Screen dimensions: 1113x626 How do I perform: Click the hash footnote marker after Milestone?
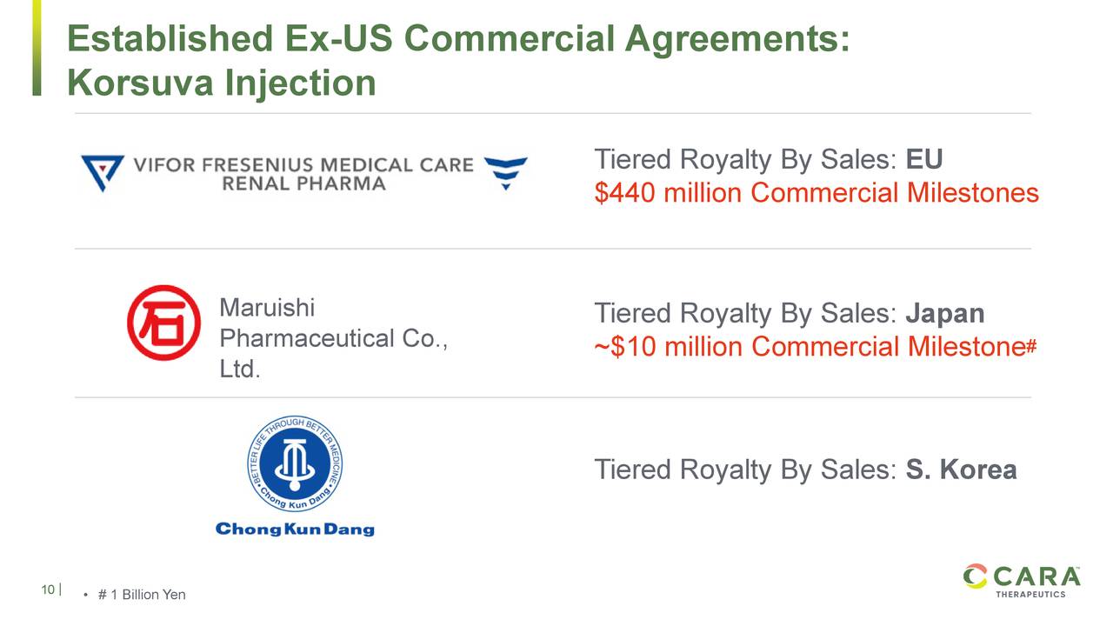coord(1031,346)
